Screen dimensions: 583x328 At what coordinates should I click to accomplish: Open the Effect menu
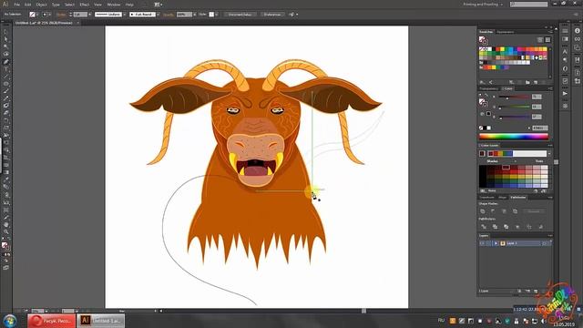click(85, 5)
